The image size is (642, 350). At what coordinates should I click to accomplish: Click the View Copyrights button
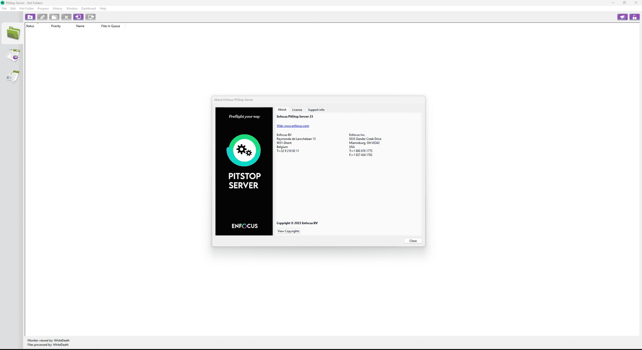(288, 231)
